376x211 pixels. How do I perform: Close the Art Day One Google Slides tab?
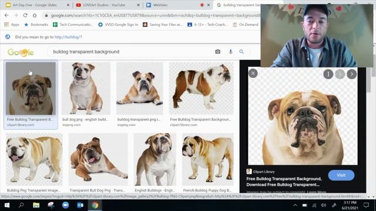(x=68, y=5)
